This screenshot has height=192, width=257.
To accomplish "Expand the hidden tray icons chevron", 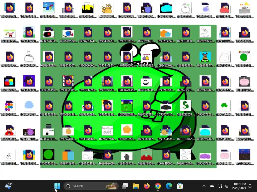I will tap(204, 186).
